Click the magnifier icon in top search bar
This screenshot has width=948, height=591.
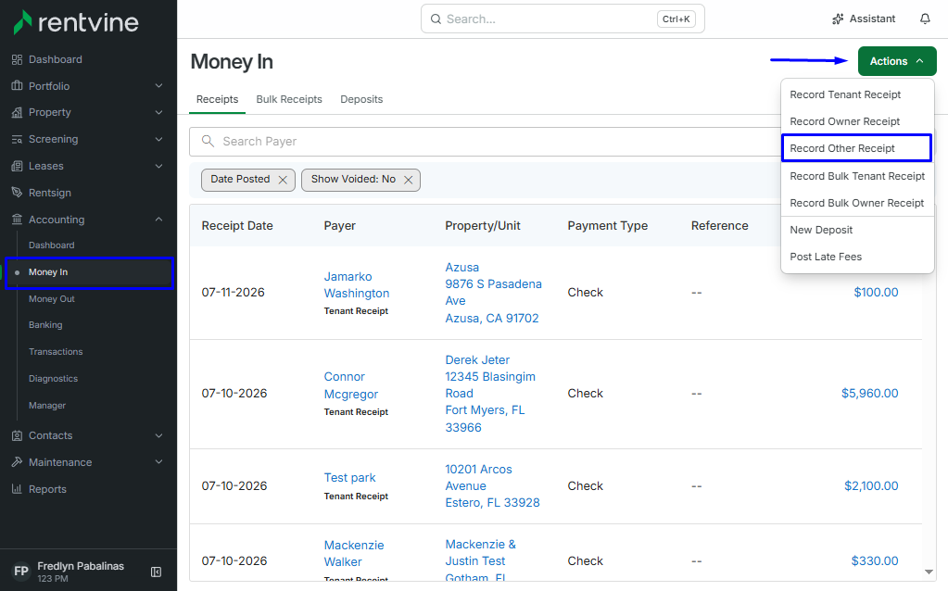pos(436,19)
